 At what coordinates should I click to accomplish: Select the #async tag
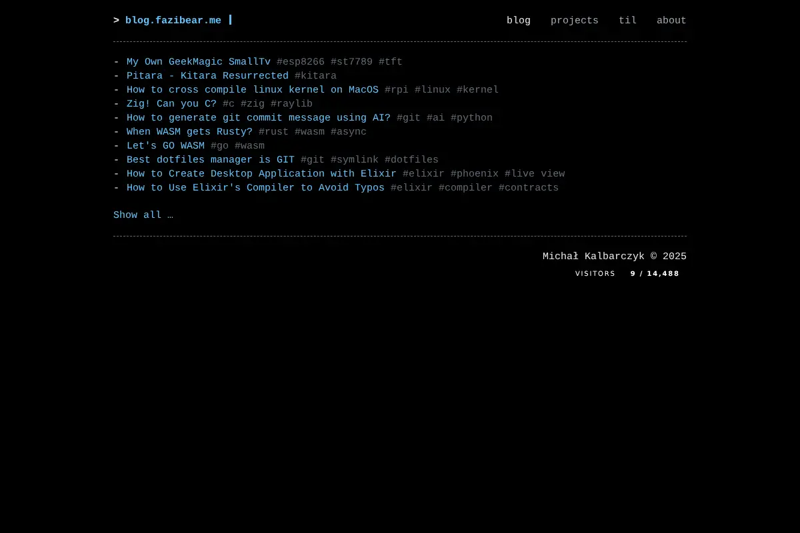349,132
